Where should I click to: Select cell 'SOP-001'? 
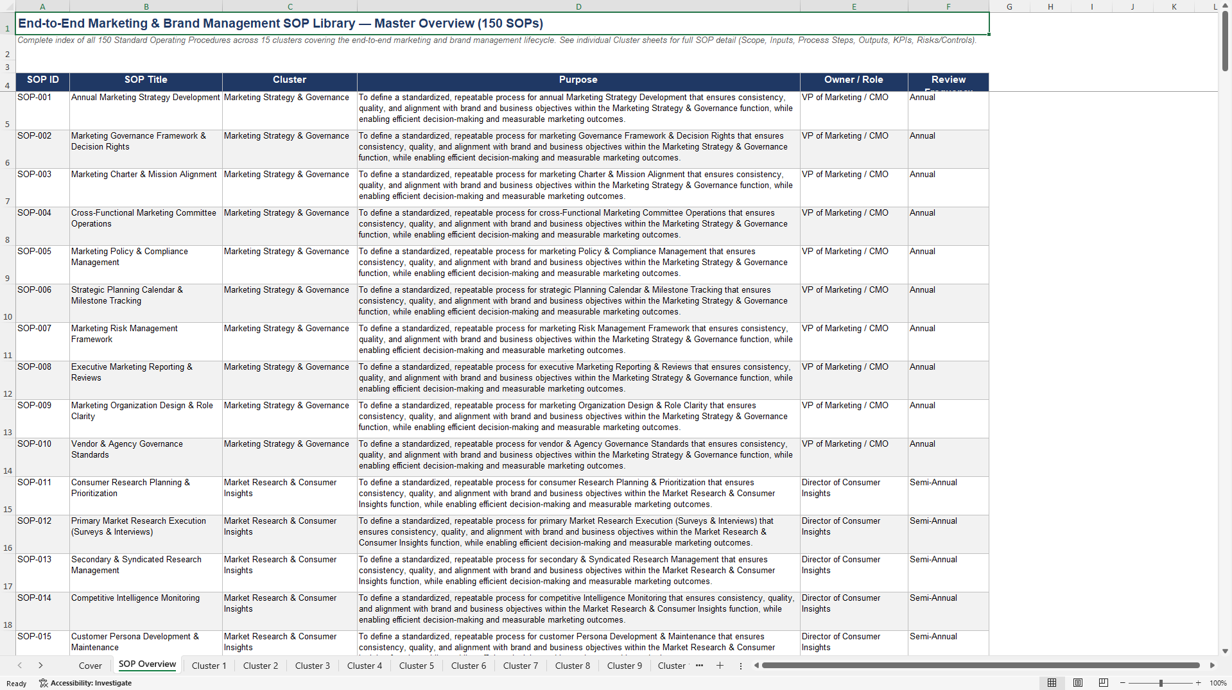42,110
